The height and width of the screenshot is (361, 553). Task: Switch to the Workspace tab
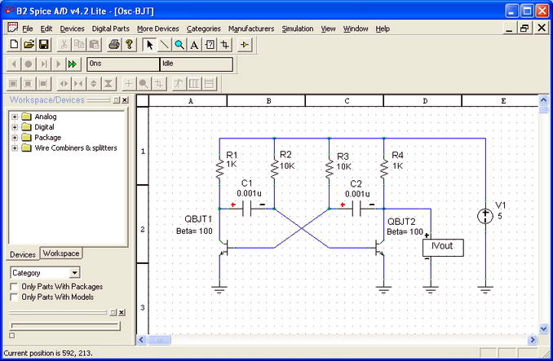pos(61,253)
